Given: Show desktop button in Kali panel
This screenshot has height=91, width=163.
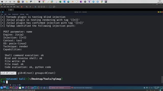Looking at the screenshot, I should 161,88.
